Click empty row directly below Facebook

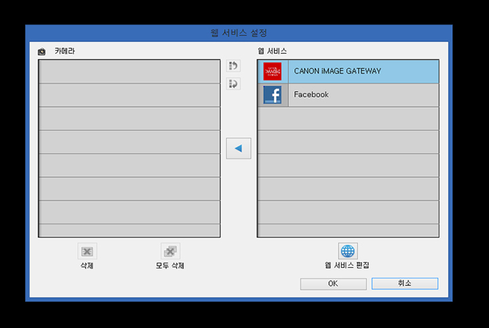click(347, 119)
